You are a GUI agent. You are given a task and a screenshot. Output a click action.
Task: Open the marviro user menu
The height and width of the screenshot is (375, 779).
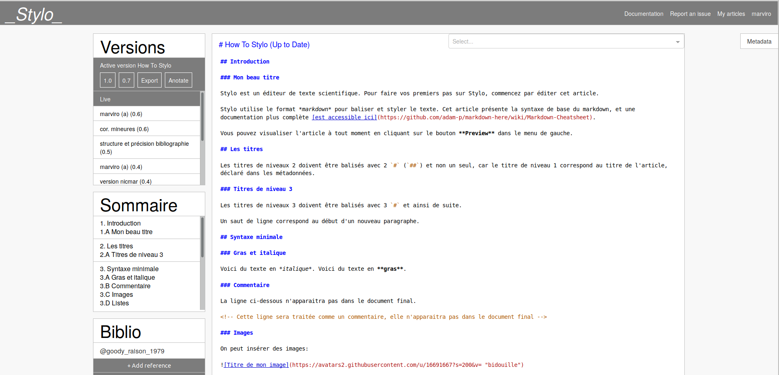click(x=761, y=14)
